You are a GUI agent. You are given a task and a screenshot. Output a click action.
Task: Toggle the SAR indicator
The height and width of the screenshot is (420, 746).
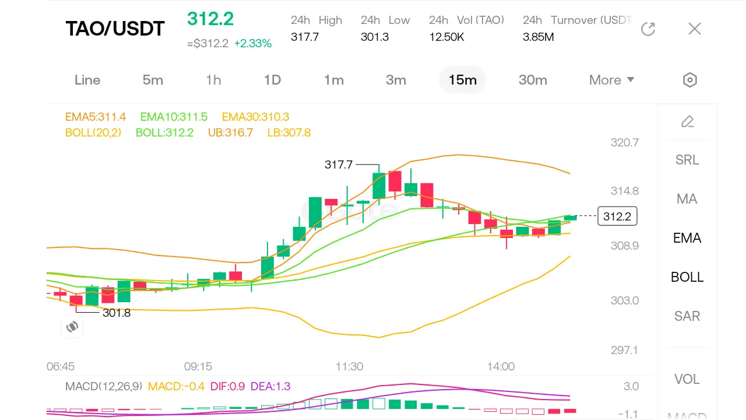tap(687, 316)
